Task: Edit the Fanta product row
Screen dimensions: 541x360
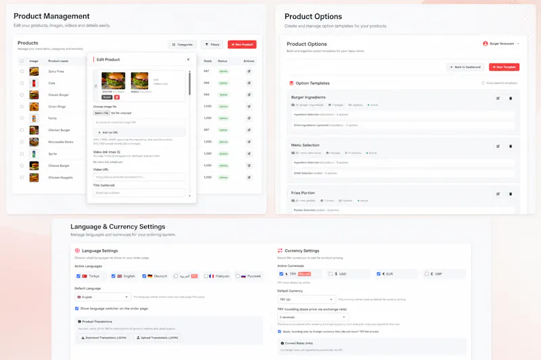Action: (x=249, y=118)
